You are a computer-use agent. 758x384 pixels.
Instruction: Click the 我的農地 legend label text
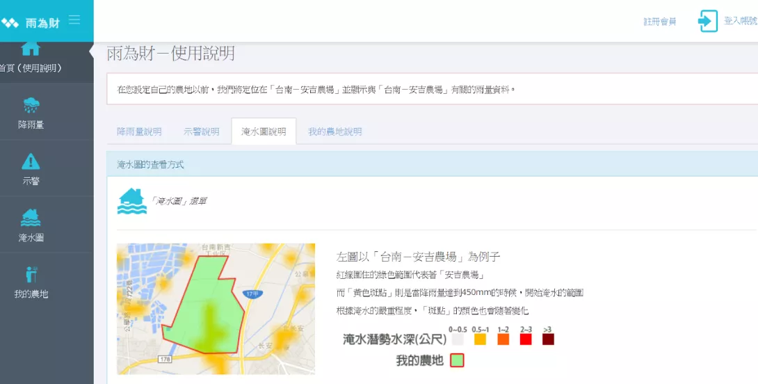coord(419,360)
